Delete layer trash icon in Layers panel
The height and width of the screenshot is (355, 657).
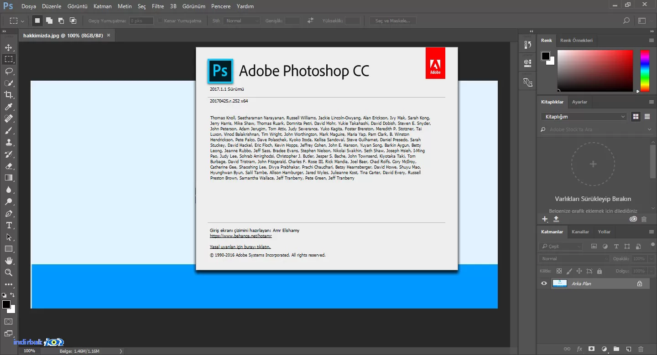pyautogui.click(x=641, y=349)
